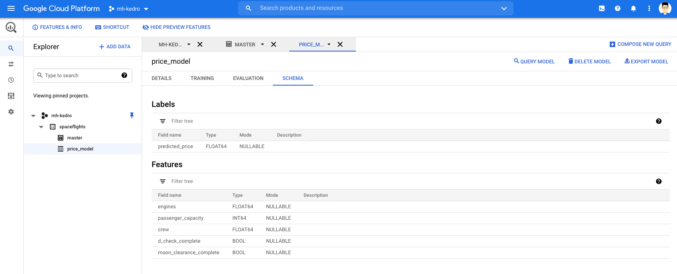
Task: Open the notifications bell
Action: click(633, 8)
